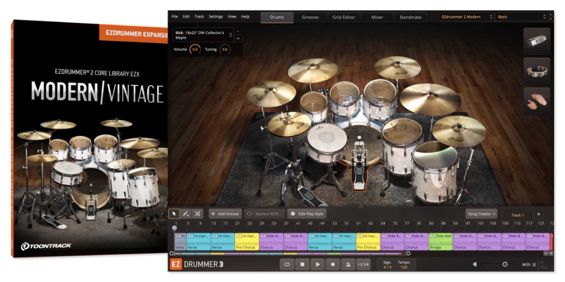Select the scissors split tool

197,214
